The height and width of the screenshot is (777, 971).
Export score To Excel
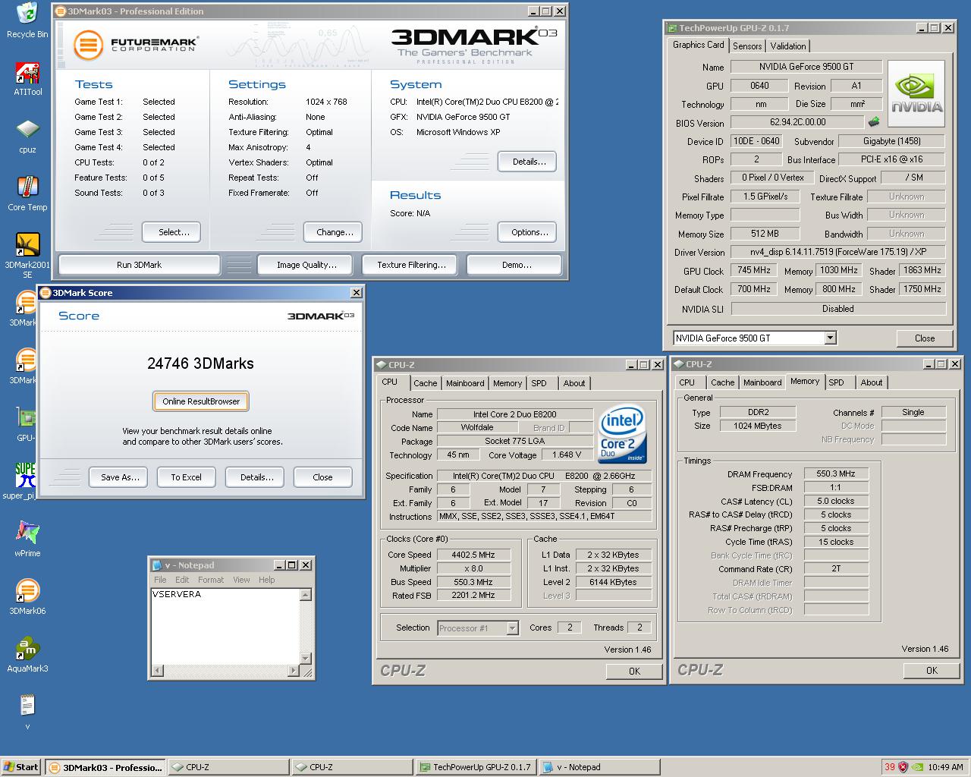coord(186,477)
